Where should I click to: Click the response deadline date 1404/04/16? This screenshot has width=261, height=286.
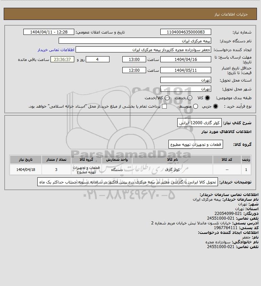click(185, 59)
